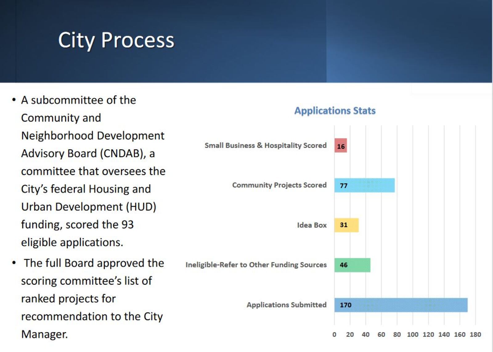This screenshot has width=493, height=352.
Task: Click the Community Projects Scored label
Action: [279, 185]
